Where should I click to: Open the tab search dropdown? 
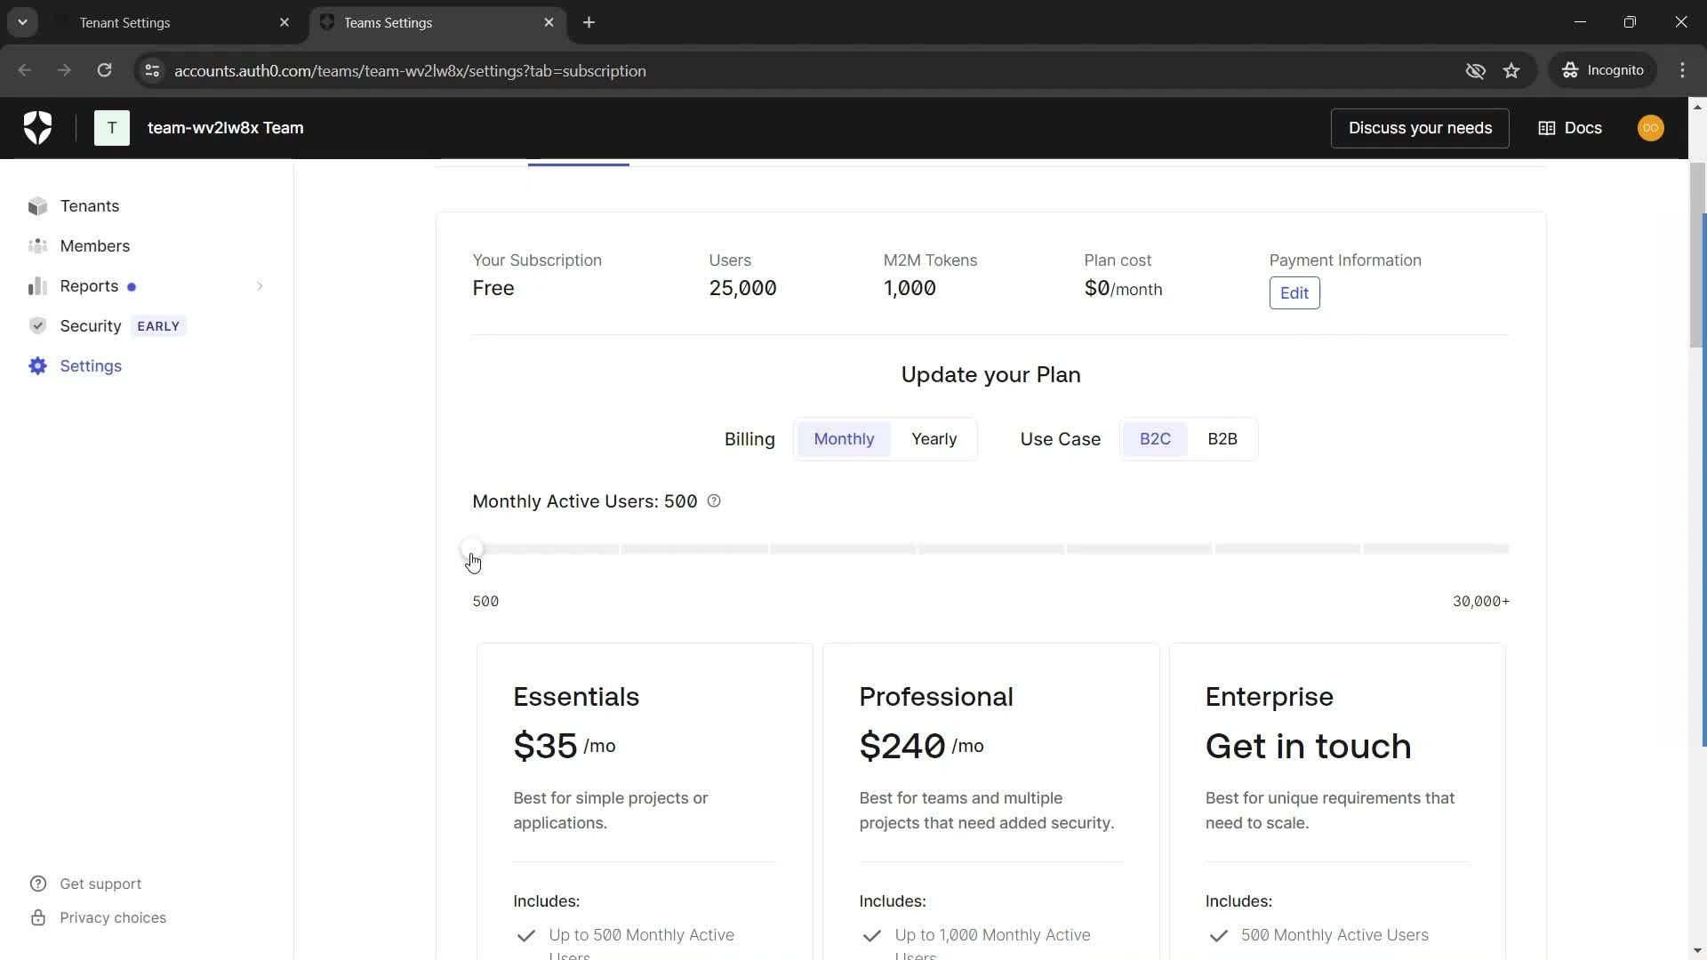(x=22, y=22)
